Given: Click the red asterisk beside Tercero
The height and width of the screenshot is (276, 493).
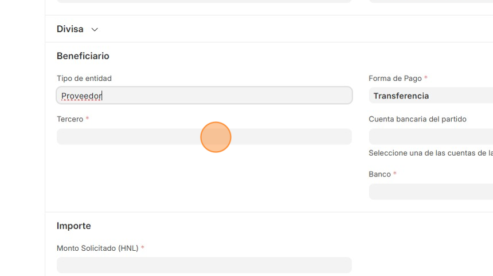Looking at the screenshot, I should tap(87, 119).
